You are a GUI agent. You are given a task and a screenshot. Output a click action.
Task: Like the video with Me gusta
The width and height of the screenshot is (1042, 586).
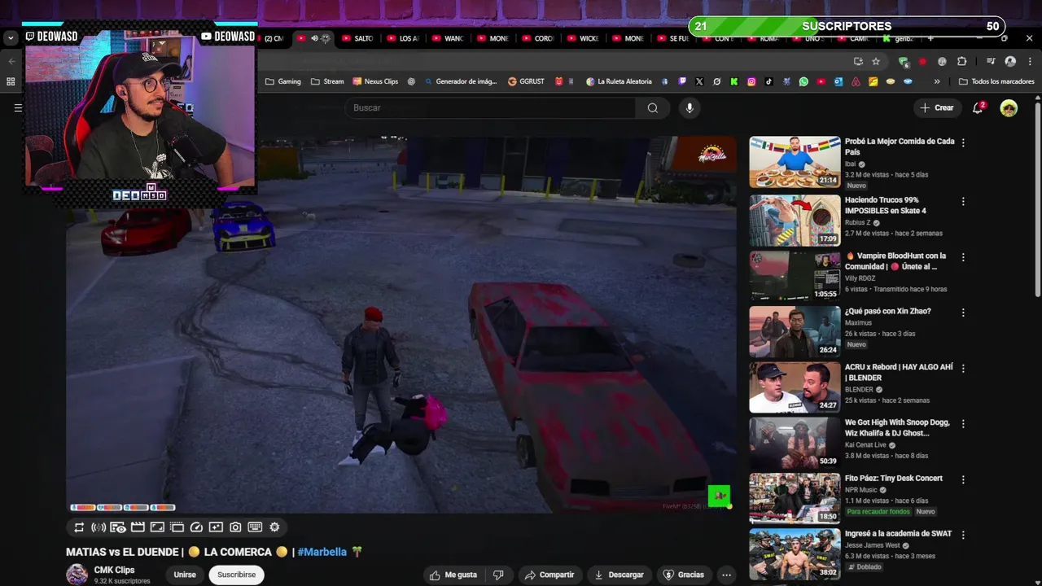(453, 575)
